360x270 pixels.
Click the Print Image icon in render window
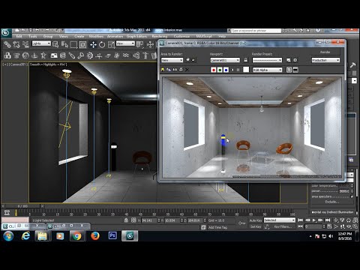[x=181, y=70]
